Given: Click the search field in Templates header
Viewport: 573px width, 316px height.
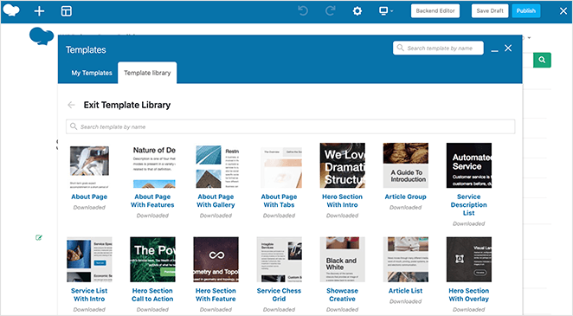Looking at the screenshot, I should click(438, 48).
